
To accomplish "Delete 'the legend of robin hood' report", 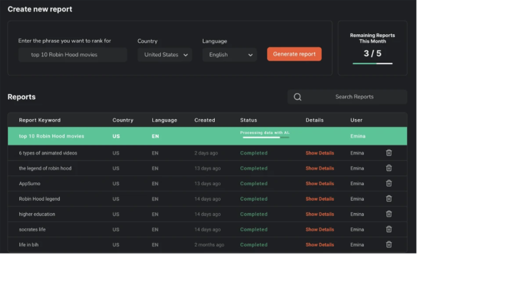I will click(x=389, y=168).
